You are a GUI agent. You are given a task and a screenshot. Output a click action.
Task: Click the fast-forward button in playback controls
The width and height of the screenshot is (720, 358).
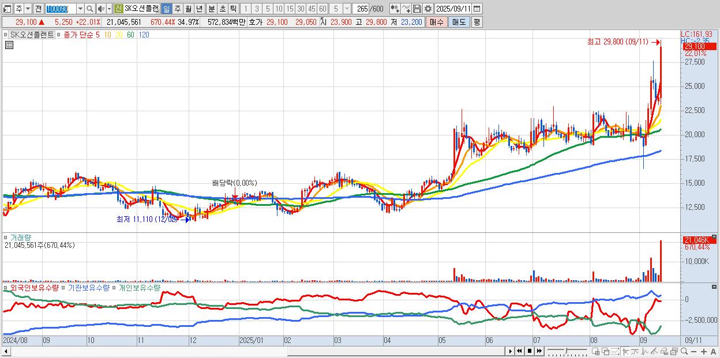pyautogui.click(x=539, y=351)
